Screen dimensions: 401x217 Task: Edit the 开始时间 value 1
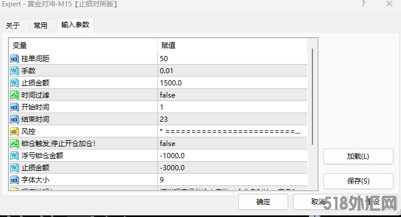point(233,107)
